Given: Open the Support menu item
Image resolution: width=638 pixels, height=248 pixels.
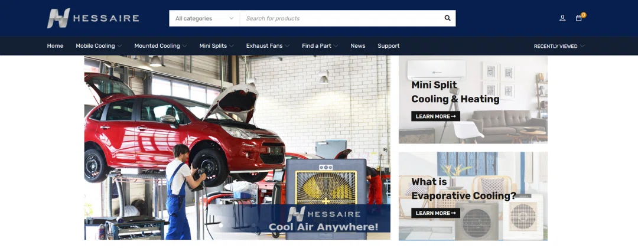Looking at the screenshot, I should tap(389, 46).
